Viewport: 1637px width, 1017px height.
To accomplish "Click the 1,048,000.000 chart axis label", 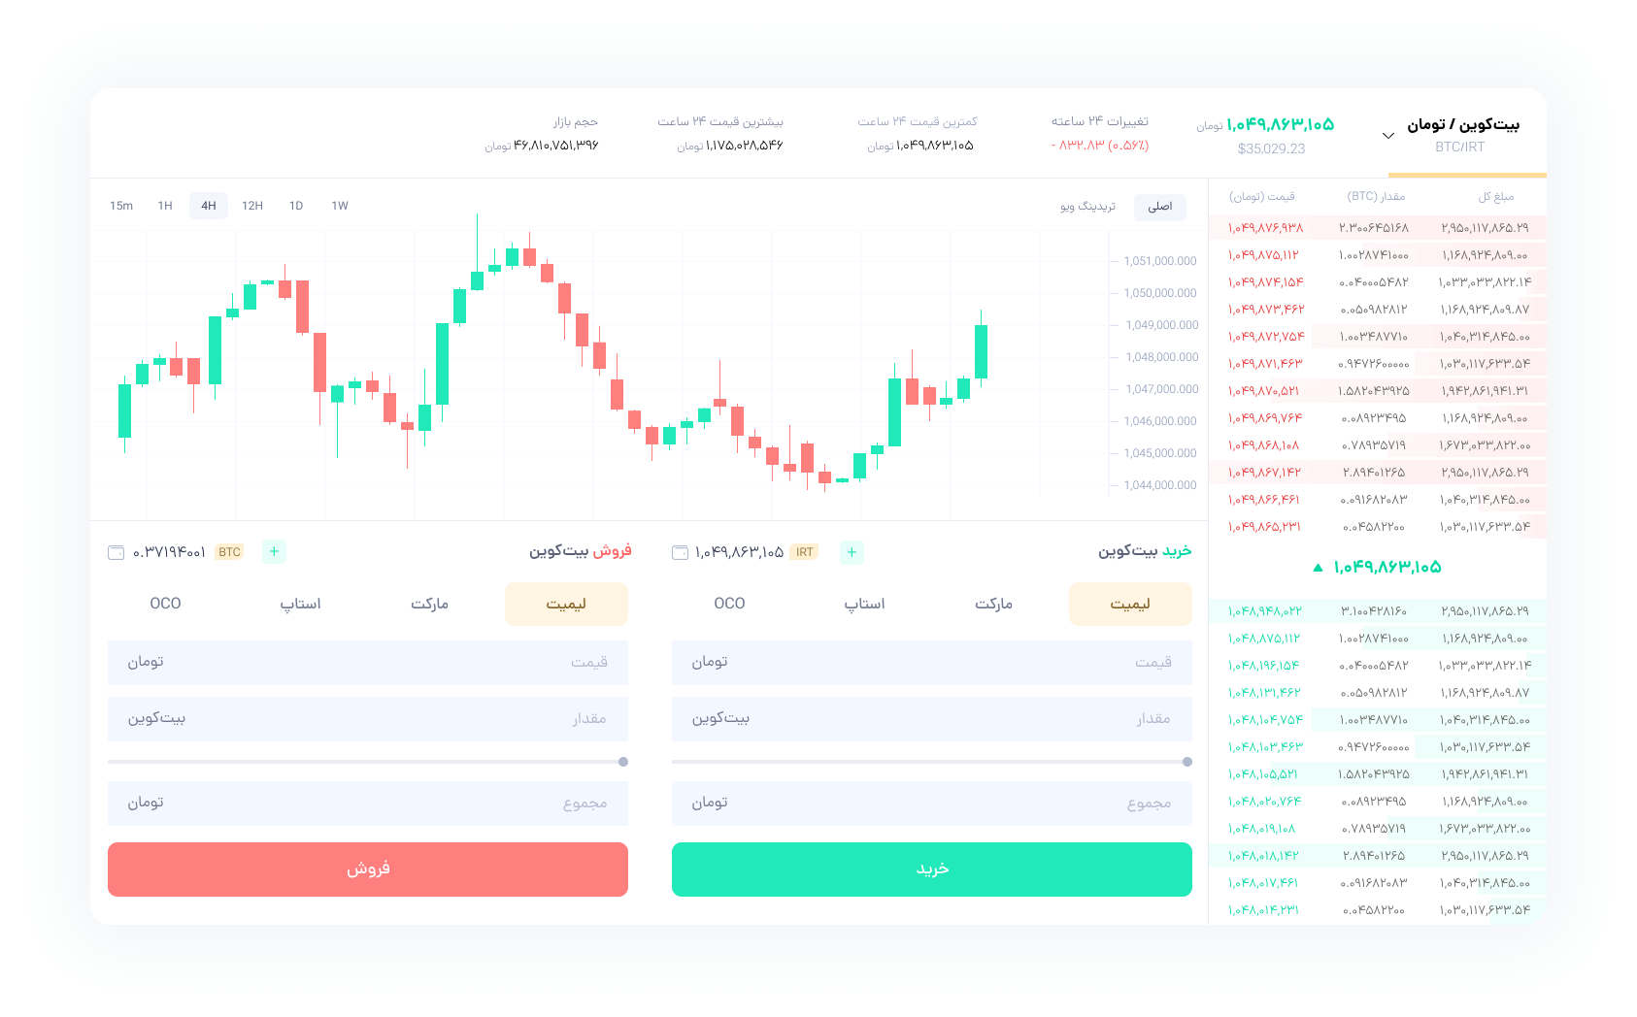I will pyautogui.click(x=1161, y=357).
